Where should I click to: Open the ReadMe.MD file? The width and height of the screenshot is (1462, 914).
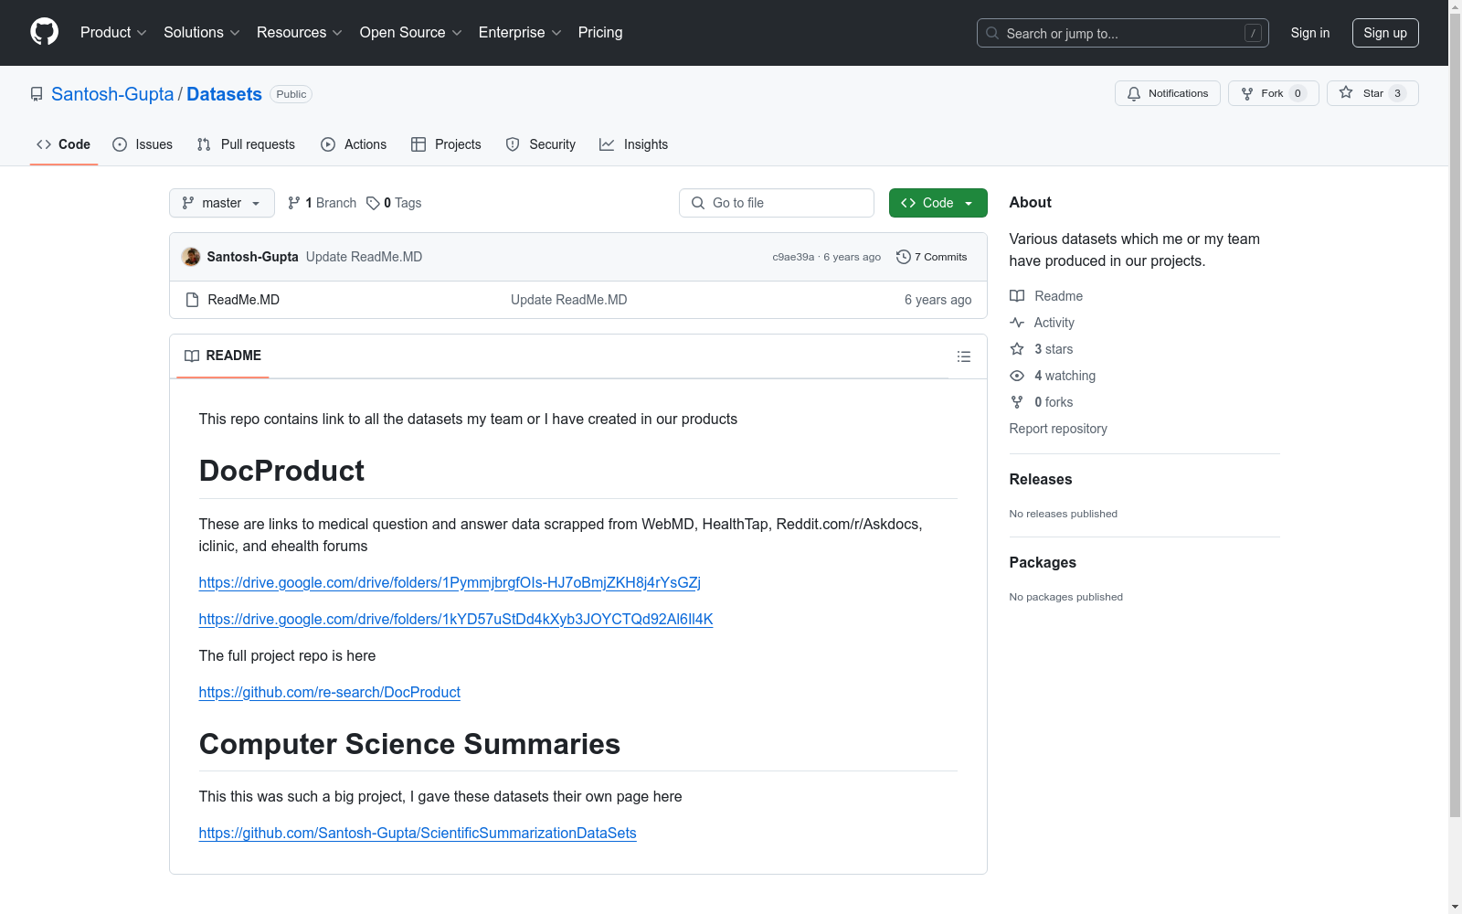pyautogui.click(x=244, y=300)
